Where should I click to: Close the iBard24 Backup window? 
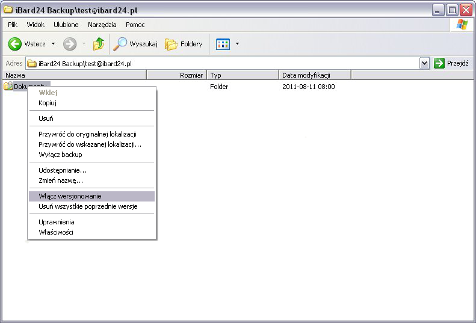click(x=466, y=10)
